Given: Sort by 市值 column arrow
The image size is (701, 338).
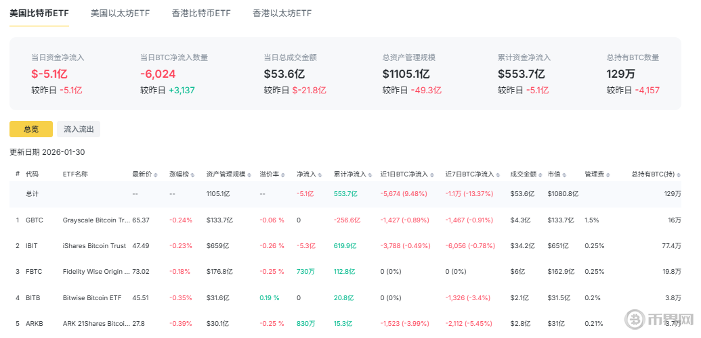Looking at the screenshot, I should 564,174.
